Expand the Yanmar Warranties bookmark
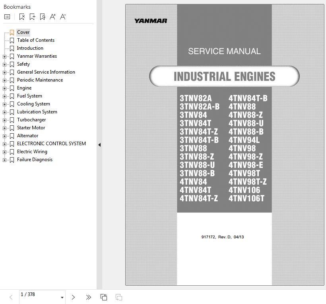The height and width of the screenshot is (304, 326). point(4,57)
